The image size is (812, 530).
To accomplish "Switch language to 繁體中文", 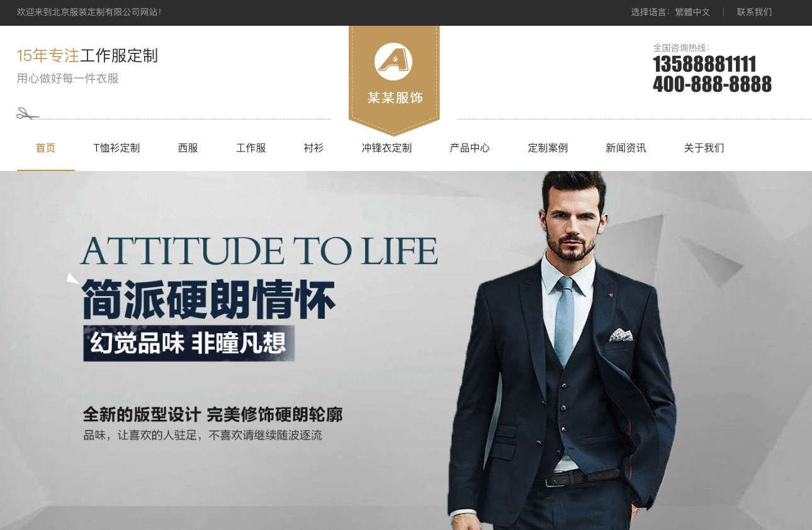I will pyautogui.click(x=692, y=12).
